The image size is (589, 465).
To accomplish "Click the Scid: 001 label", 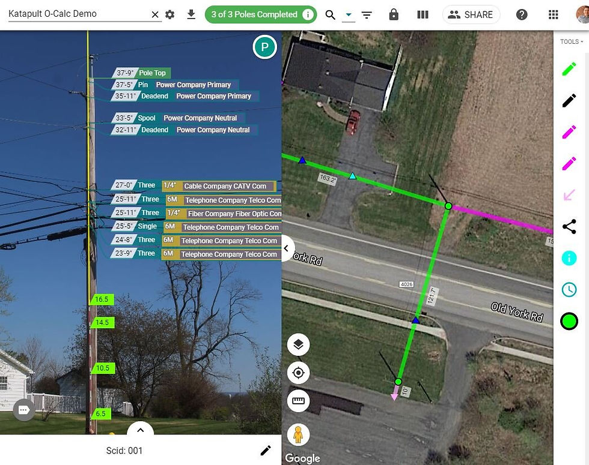I will point(124,451).
